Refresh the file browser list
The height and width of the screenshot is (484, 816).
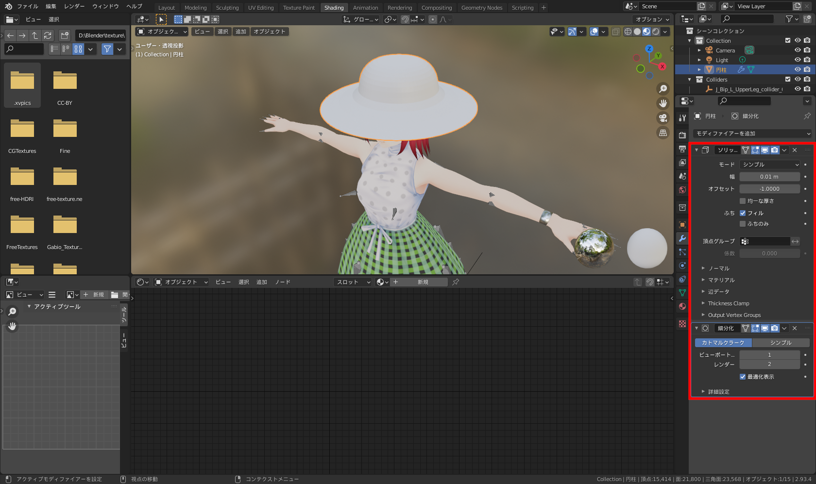tap(48, 35)
